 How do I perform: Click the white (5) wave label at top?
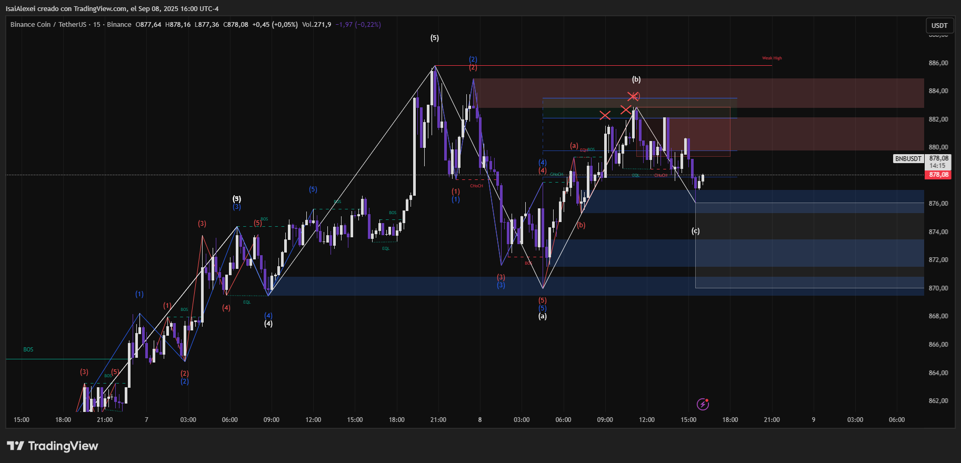coord(434,38)
